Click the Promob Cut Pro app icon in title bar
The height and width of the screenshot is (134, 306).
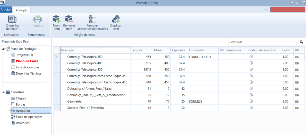(3, 3)
